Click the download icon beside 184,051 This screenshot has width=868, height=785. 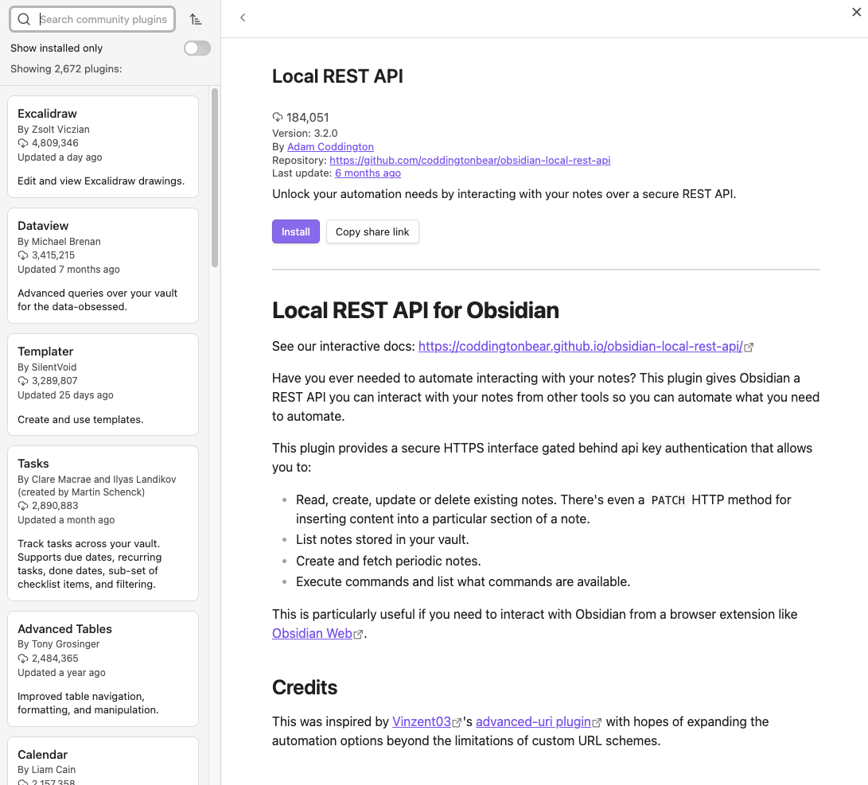click(278, 118)
